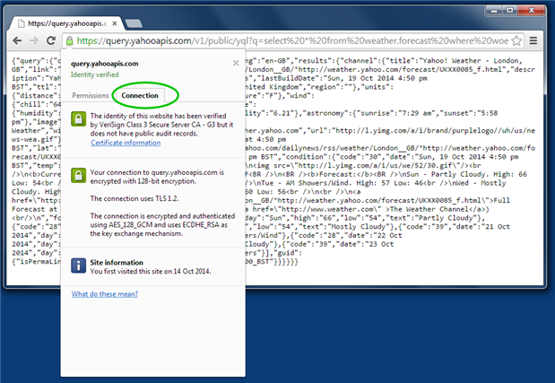
Task: Open the 'What do these mean?' link
Action: pyautogui.click(x=105, y=294)
